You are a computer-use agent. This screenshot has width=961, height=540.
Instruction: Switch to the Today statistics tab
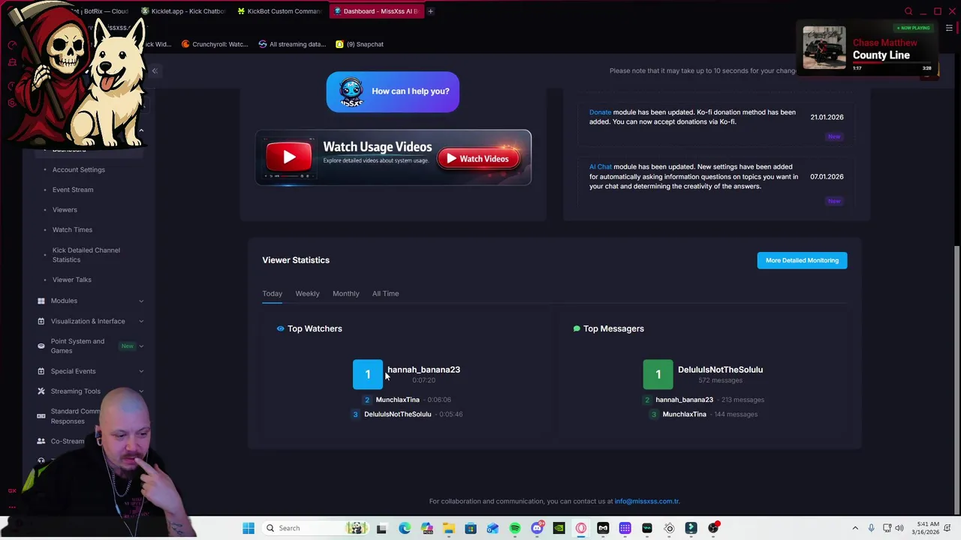272,293
